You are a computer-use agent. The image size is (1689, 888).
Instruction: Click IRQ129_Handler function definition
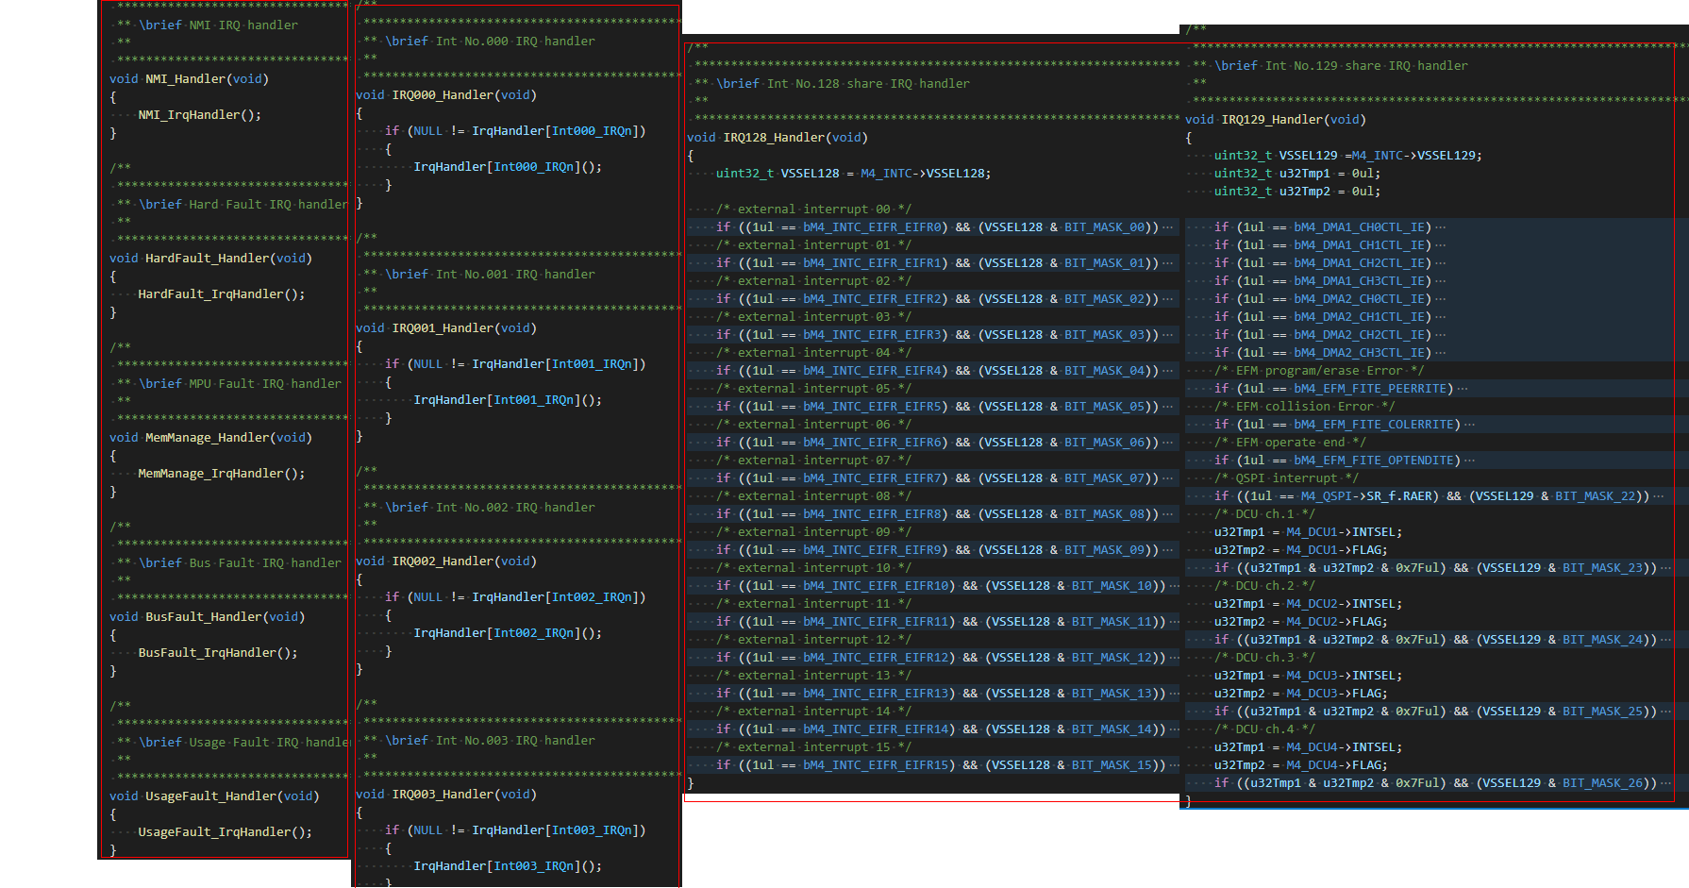[1276, 120]
